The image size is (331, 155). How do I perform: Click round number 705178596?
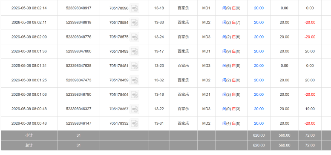[119, 8]
